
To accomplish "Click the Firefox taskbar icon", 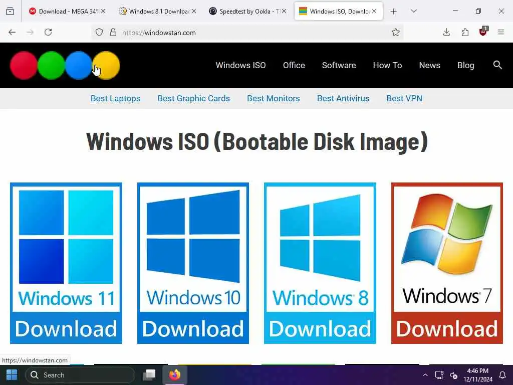I will point(175,375).
